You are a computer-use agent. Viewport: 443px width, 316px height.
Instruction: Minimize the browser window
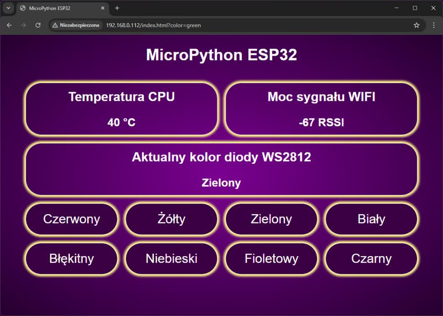[396, 8]
